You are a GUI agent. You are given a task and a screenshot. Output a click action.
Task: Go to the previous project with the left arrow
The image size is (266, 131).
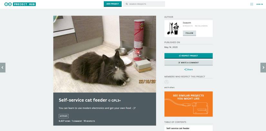tap(3, 68)
